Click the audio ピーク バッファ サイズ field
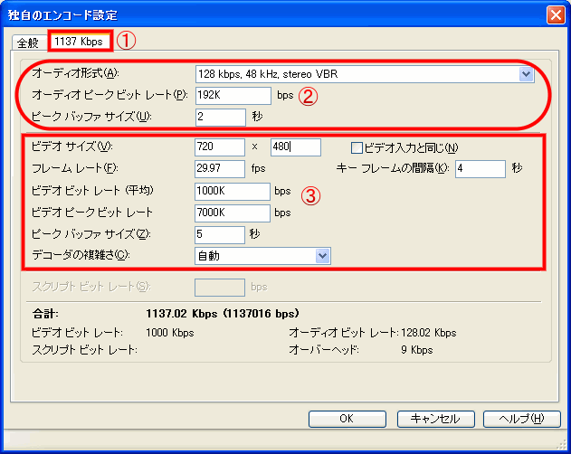571x454 pixels. [220, 117]
